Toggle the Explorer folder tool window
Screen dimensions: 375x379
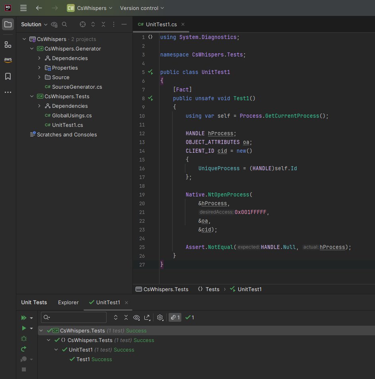coord(8,24)
